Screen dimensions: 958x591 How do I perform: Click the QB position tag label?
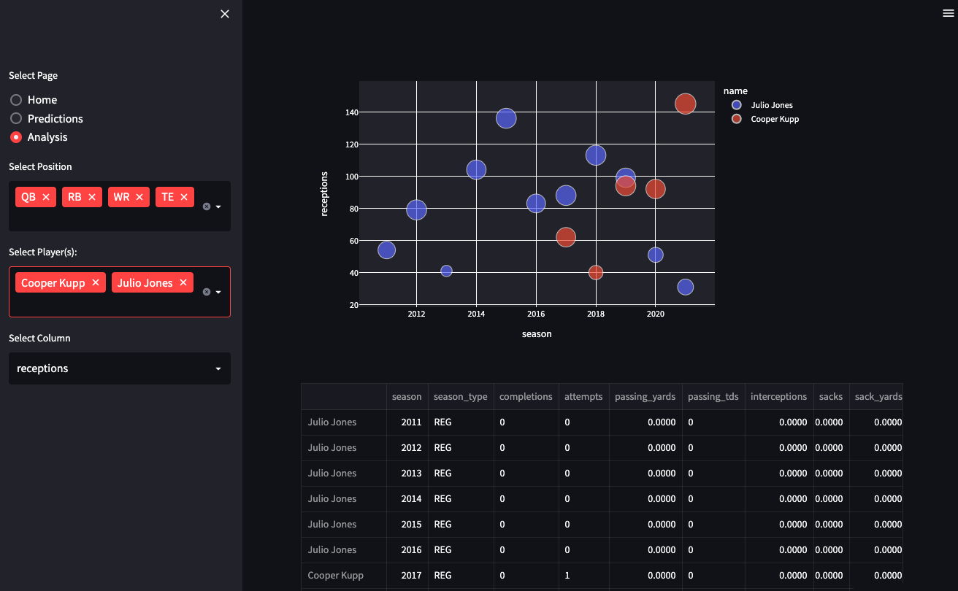[28, 197]
